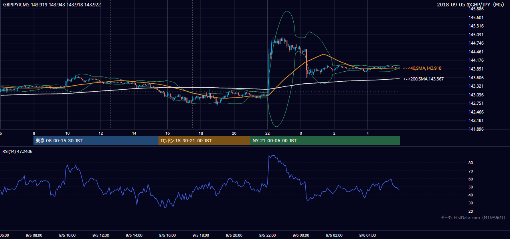Click the 143.891 price axis label
Image resolution: width=510 pixels, height=239 pixels.
(476, 69)
